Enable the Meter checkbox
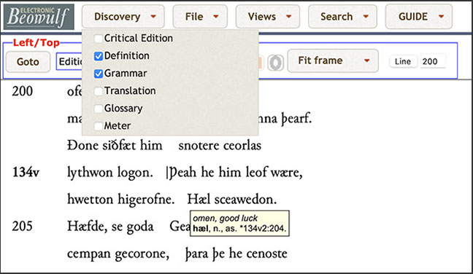 pyautogui.click(x=99, y=126)
